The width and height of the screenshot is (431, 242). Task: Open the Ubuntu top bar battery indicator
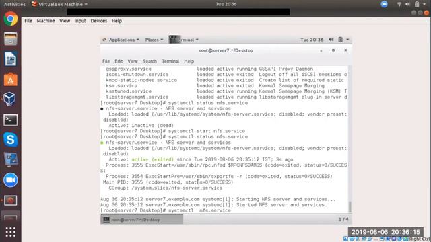click(417, 4)
